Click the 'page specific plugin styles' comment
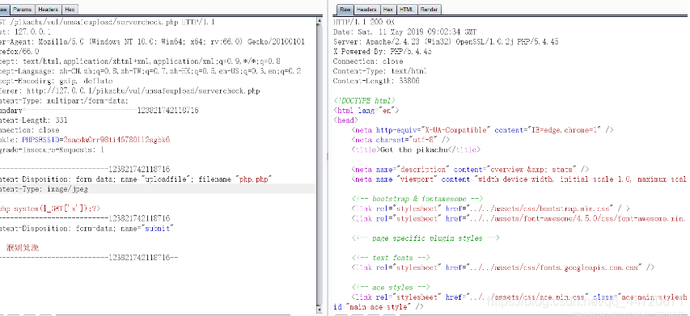The width and height of the screenshot is (690, 316). click(x=425, y=238)
